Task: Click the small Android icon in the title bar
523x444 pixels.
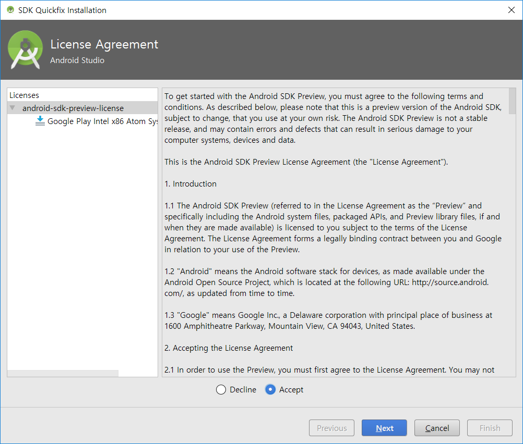Action: (10, 10)
